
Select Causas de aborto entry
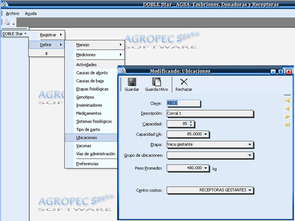tap(92, 73)
